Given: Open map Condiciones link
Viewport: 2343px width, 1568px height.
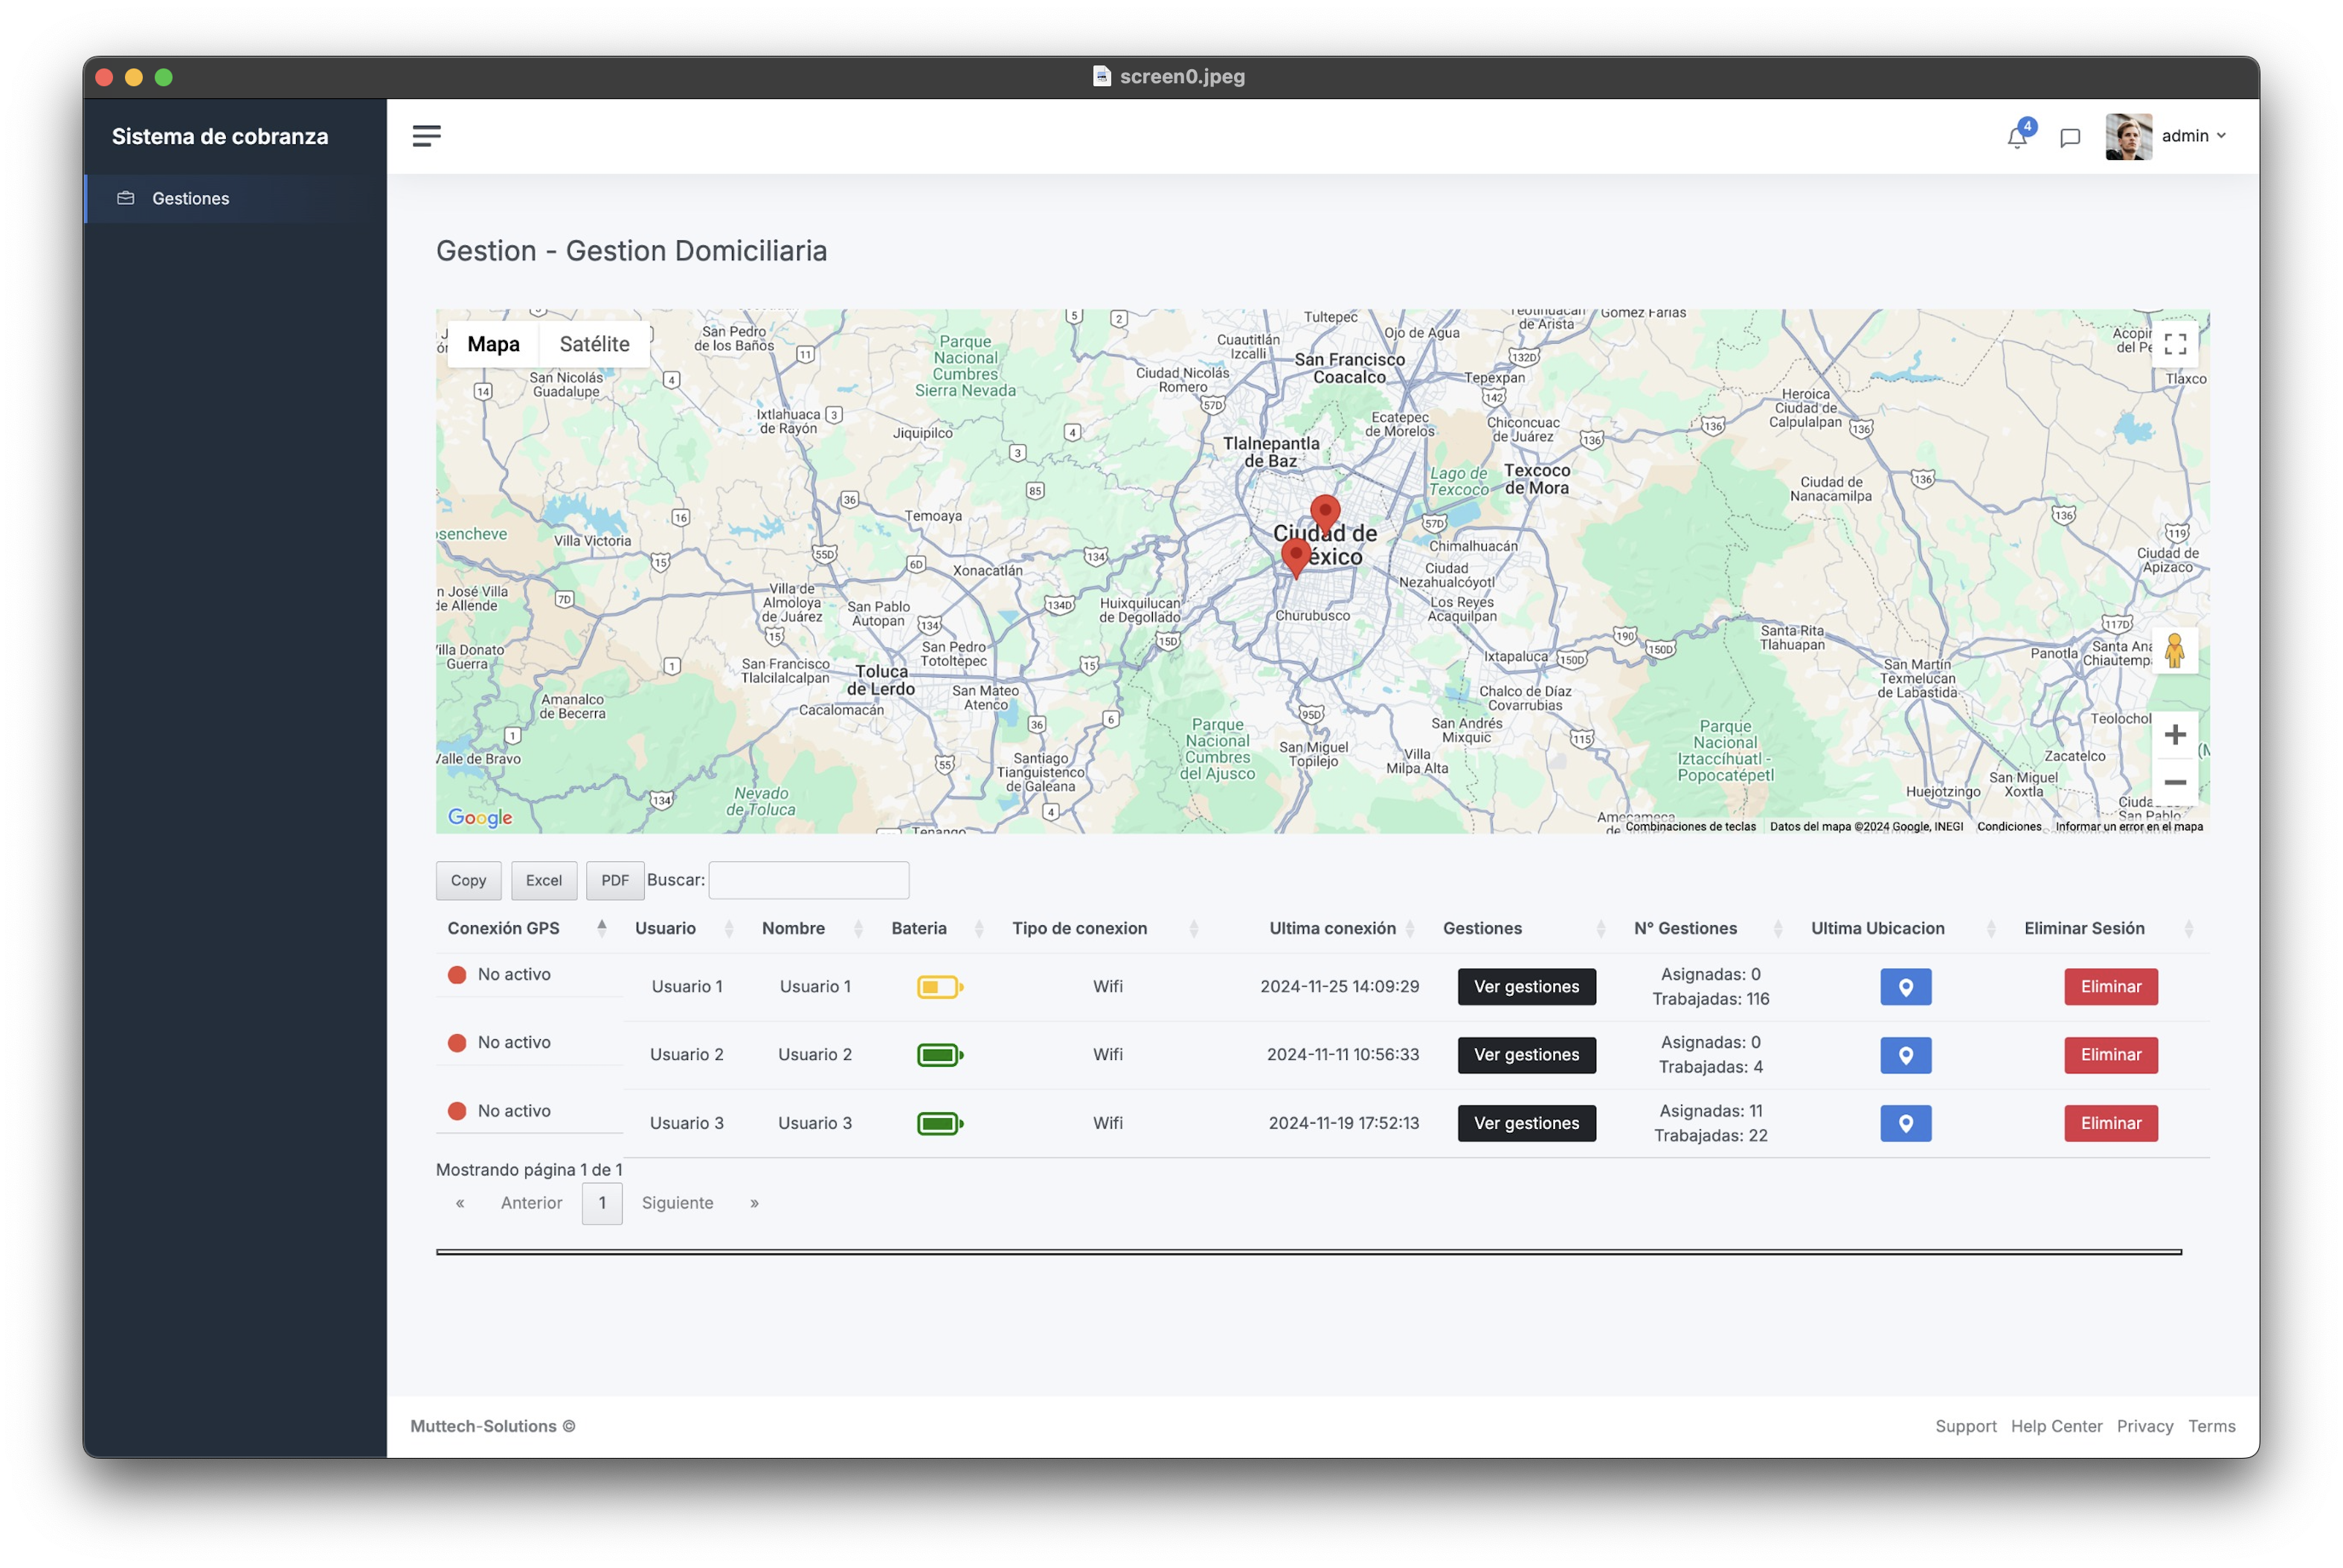Looking at the screenshot, I should coord(2009,826).
